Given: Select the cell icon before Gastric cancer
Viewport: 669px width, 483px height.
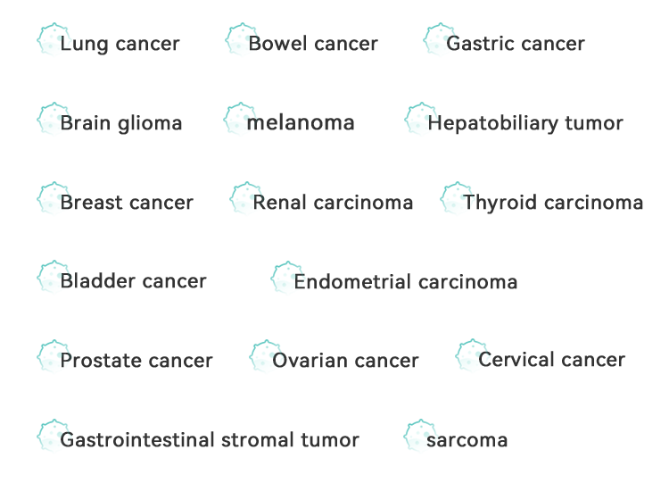Looking at the screenshot, I should (440, 39).
